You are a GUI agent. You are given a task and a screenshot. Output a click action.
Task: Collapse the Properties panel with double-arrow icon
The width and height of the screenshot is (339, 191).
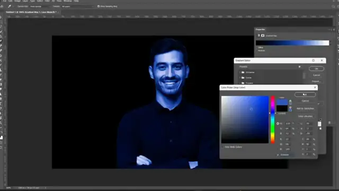[329, 30]
